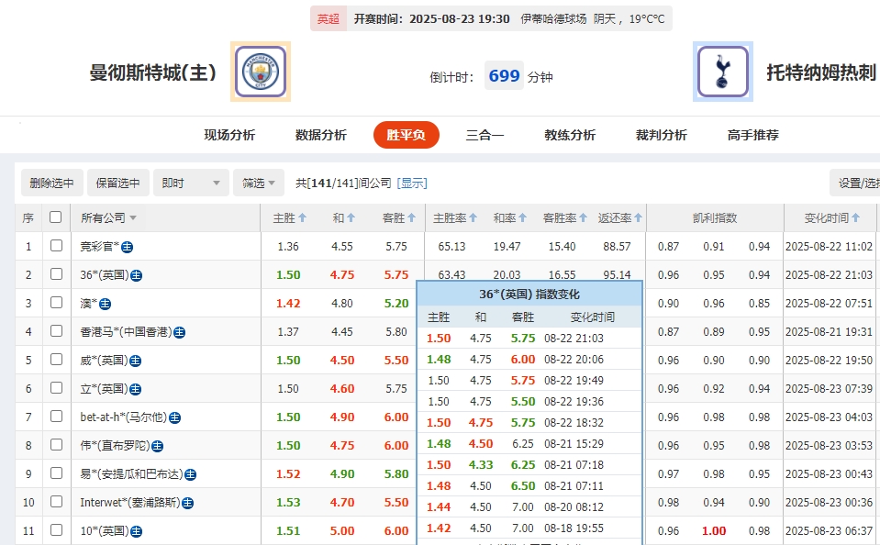Open the 即时 dropdown
Screen dimensions: 880x545
click(190, 182)
